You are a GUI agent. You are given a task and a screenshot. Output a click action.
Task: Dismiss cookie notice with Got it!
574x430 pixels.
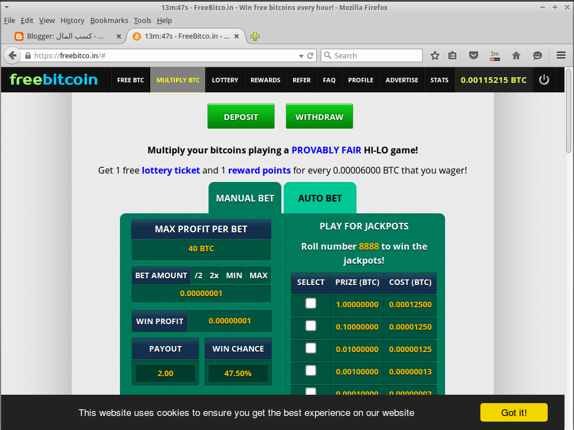[513, 413]
